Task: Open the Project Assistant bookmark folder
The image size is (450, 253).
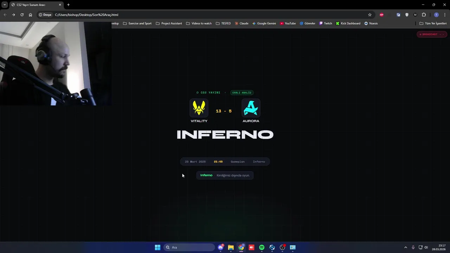Action: coord(169,24)
